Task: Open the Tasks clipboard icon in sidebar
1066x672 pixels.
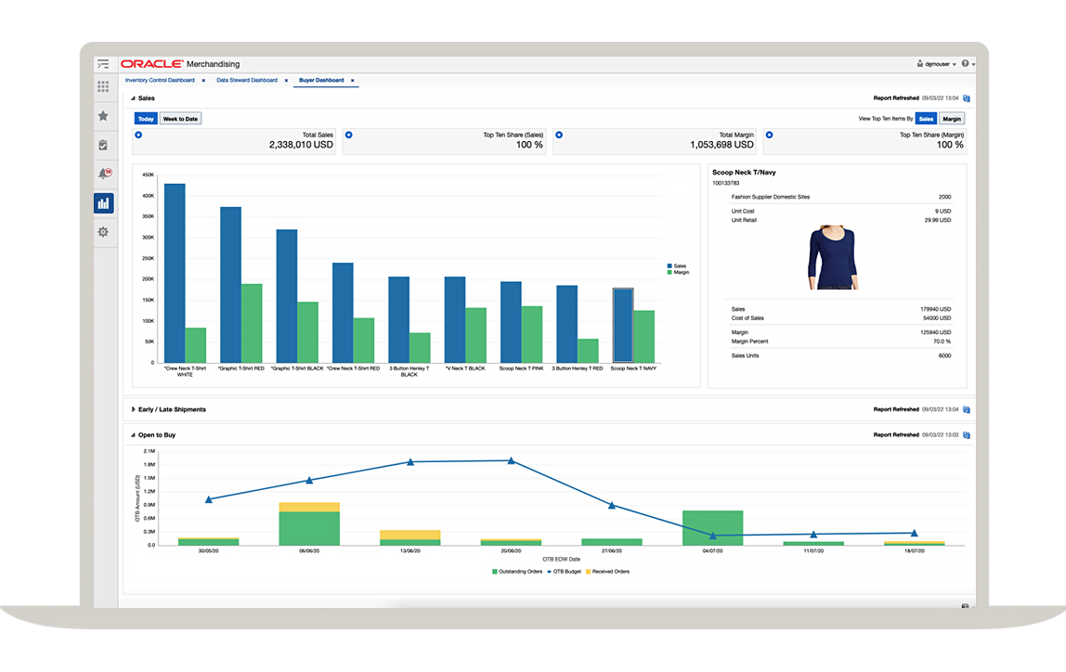Action: tap(103, 145)
